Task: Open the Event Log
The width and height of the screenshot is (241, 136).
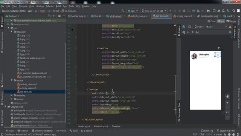Action: click(x=207, y=131)
